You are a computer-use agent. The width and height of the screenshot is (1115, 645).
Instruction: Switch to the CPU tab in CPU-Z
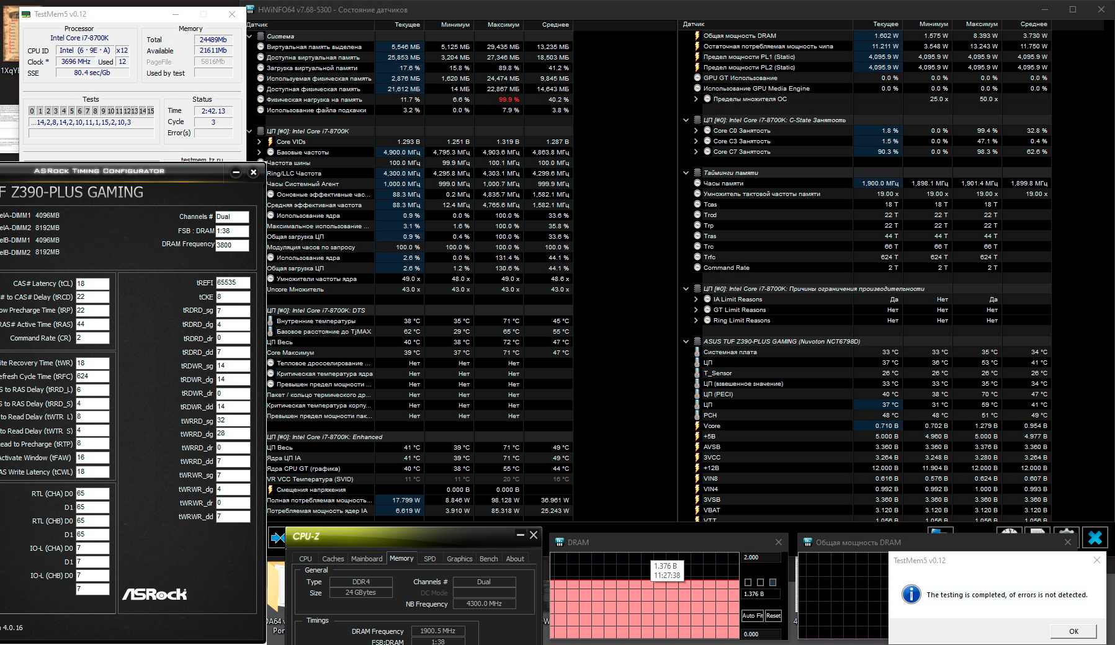click(x=305, y=559)
